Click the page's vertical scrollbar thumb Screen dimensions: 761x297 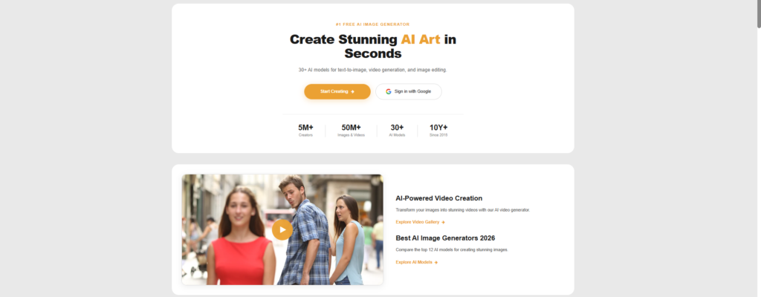759,13
